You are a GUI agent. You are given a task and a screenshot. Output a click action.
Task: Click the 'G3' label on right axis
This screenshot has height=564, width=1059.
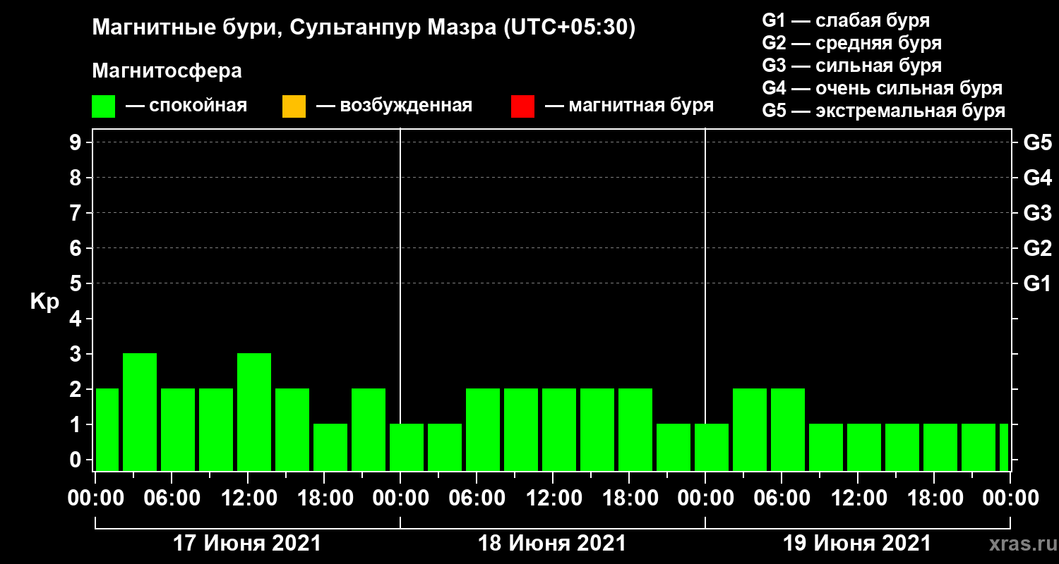pos(1037,213)
